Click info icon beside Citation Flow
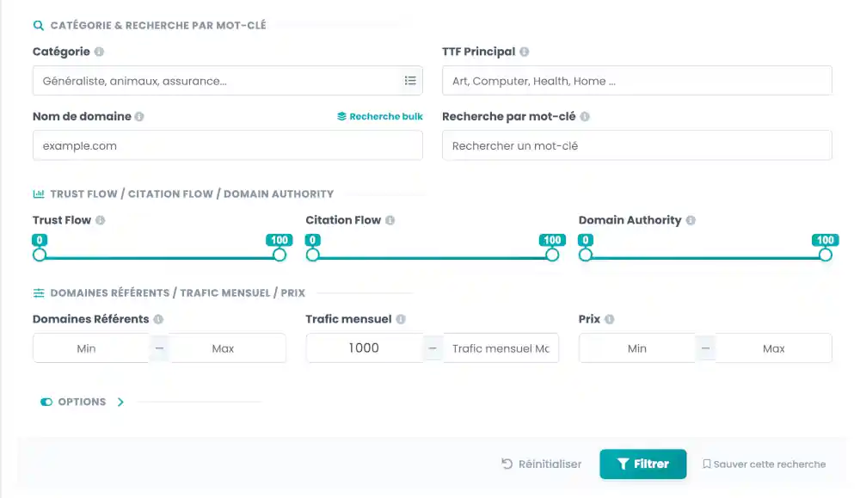 390,220
